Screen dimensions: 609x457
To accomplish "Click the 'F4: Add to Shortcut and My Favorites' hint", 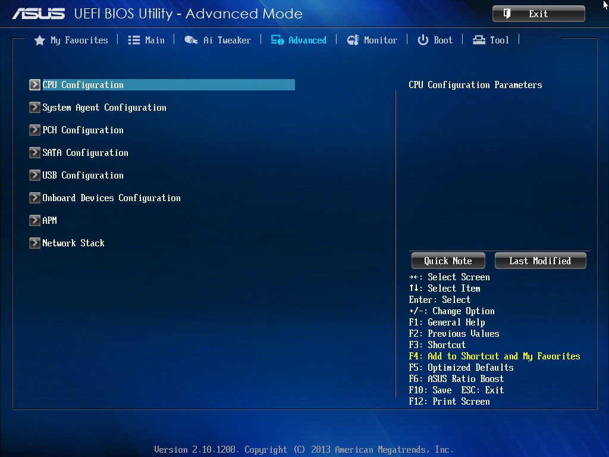I will point(494,356).
